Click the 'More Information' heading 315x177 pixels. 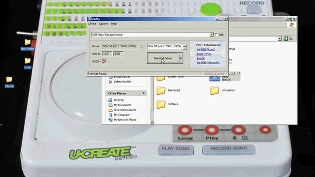point(208,45)
